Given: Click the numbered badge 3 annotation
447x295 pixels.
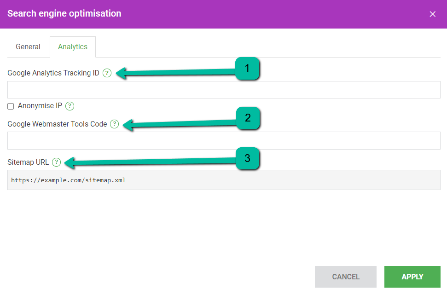Looking at the screenshot, I should coord(248,158).
